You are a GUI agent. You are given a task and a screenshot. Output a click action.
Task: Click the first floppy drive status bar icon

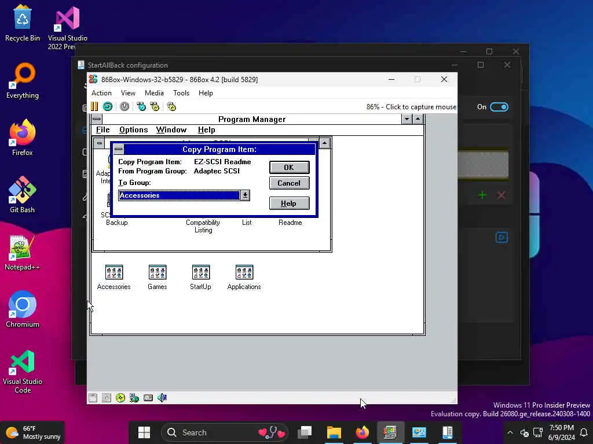(x=93, y=398)
